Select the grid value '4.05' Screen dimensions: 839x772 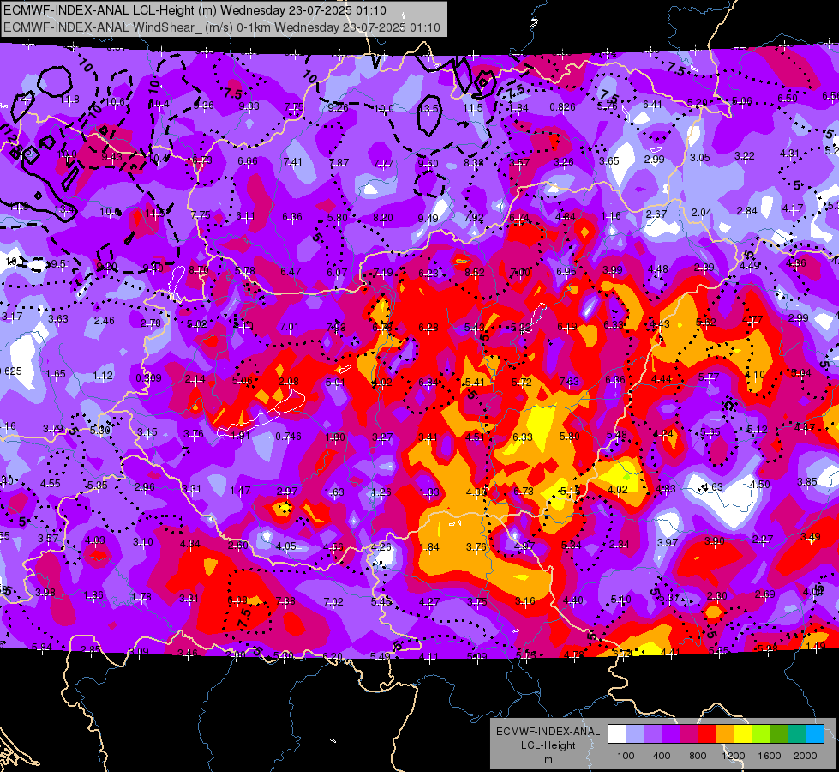[x=285, y=546]
